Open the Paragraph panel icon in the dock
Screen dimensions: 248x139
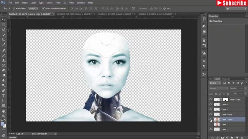[204, 66]
